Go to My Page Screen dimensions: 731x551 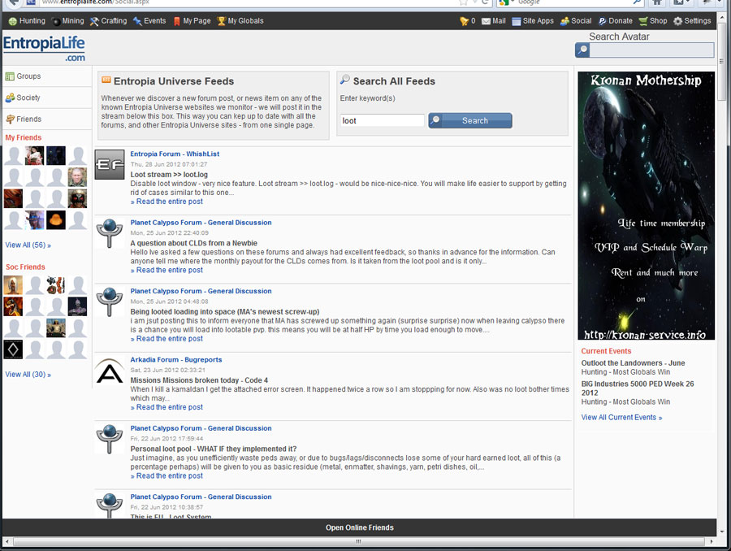click(x=192, y=21)
